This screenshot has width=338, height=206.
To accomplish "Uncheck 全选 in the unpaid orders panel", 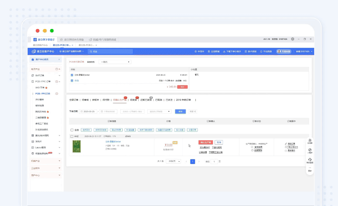I will click(72, 81).
